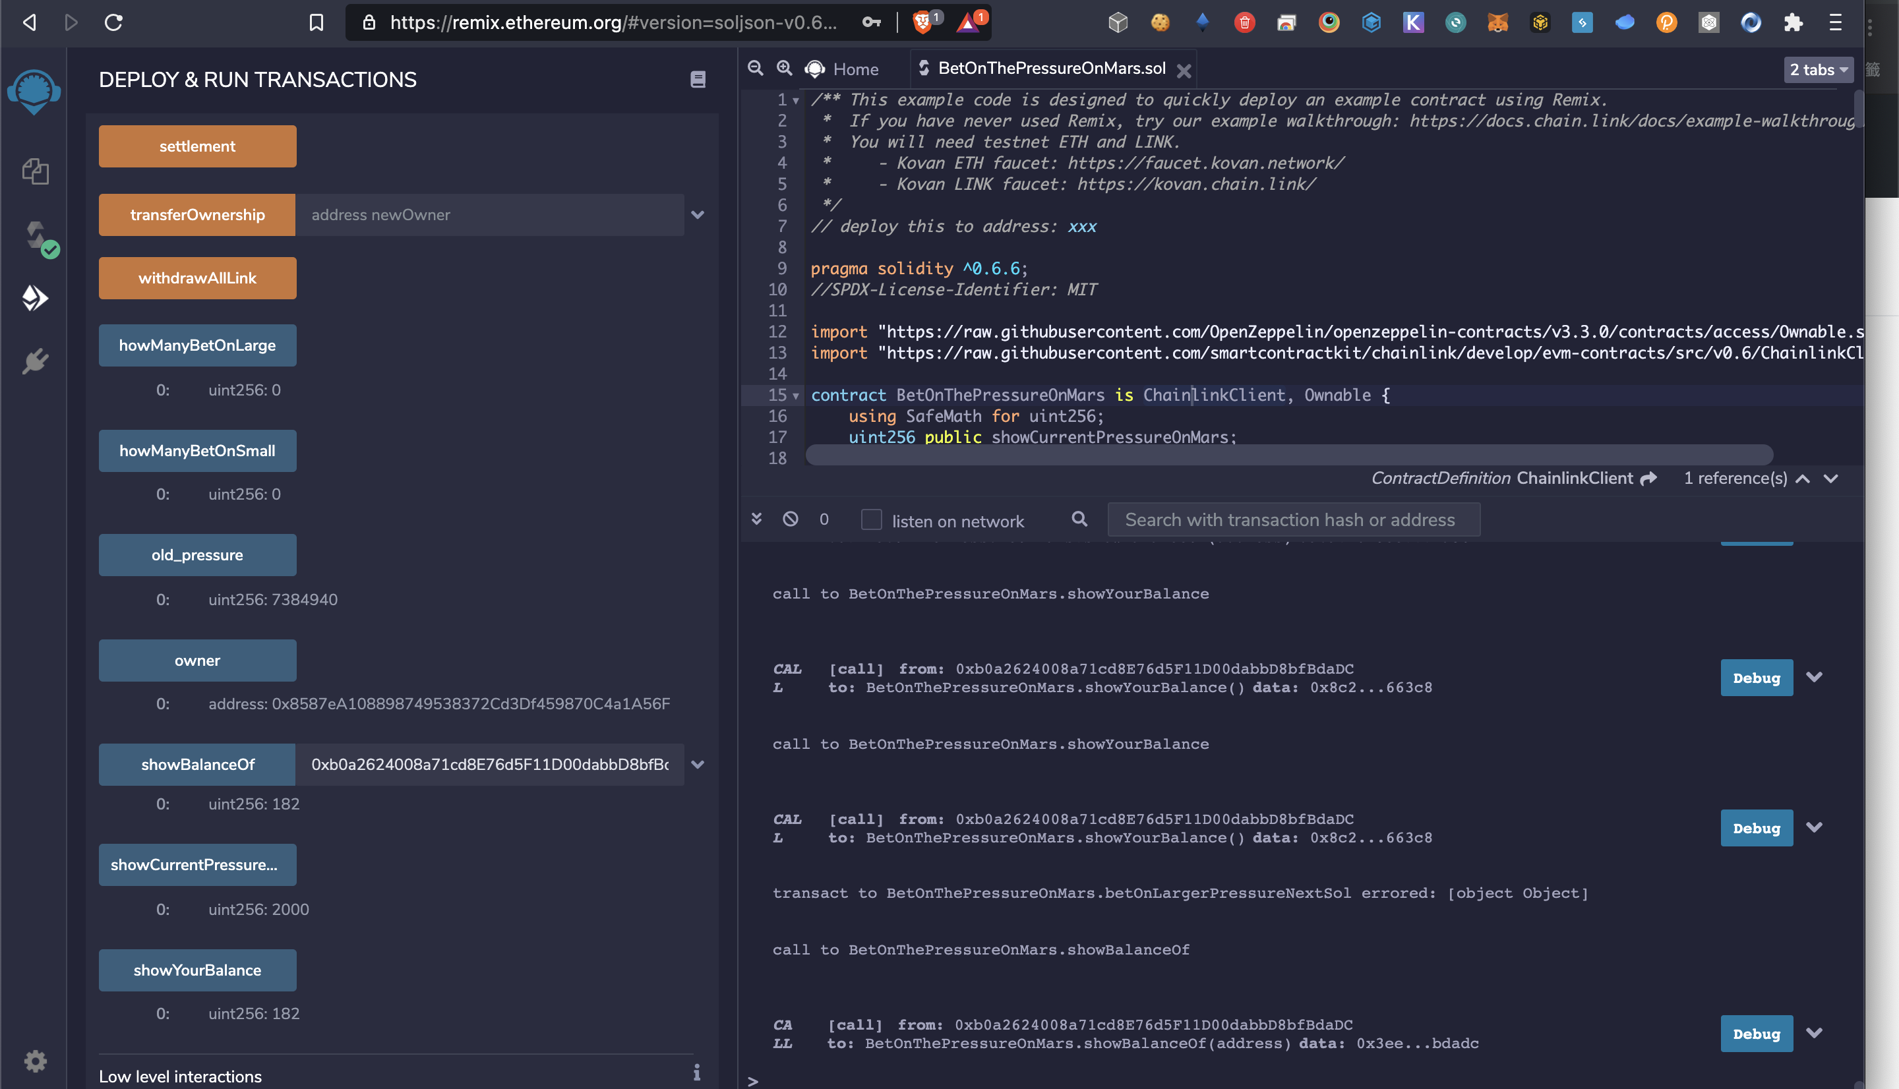Clear the terminal console icon

point(791,519)
